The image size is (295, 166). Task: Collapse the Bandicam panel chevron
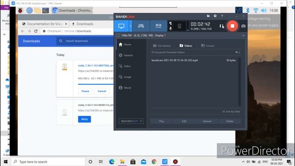(x=243, y=36)
